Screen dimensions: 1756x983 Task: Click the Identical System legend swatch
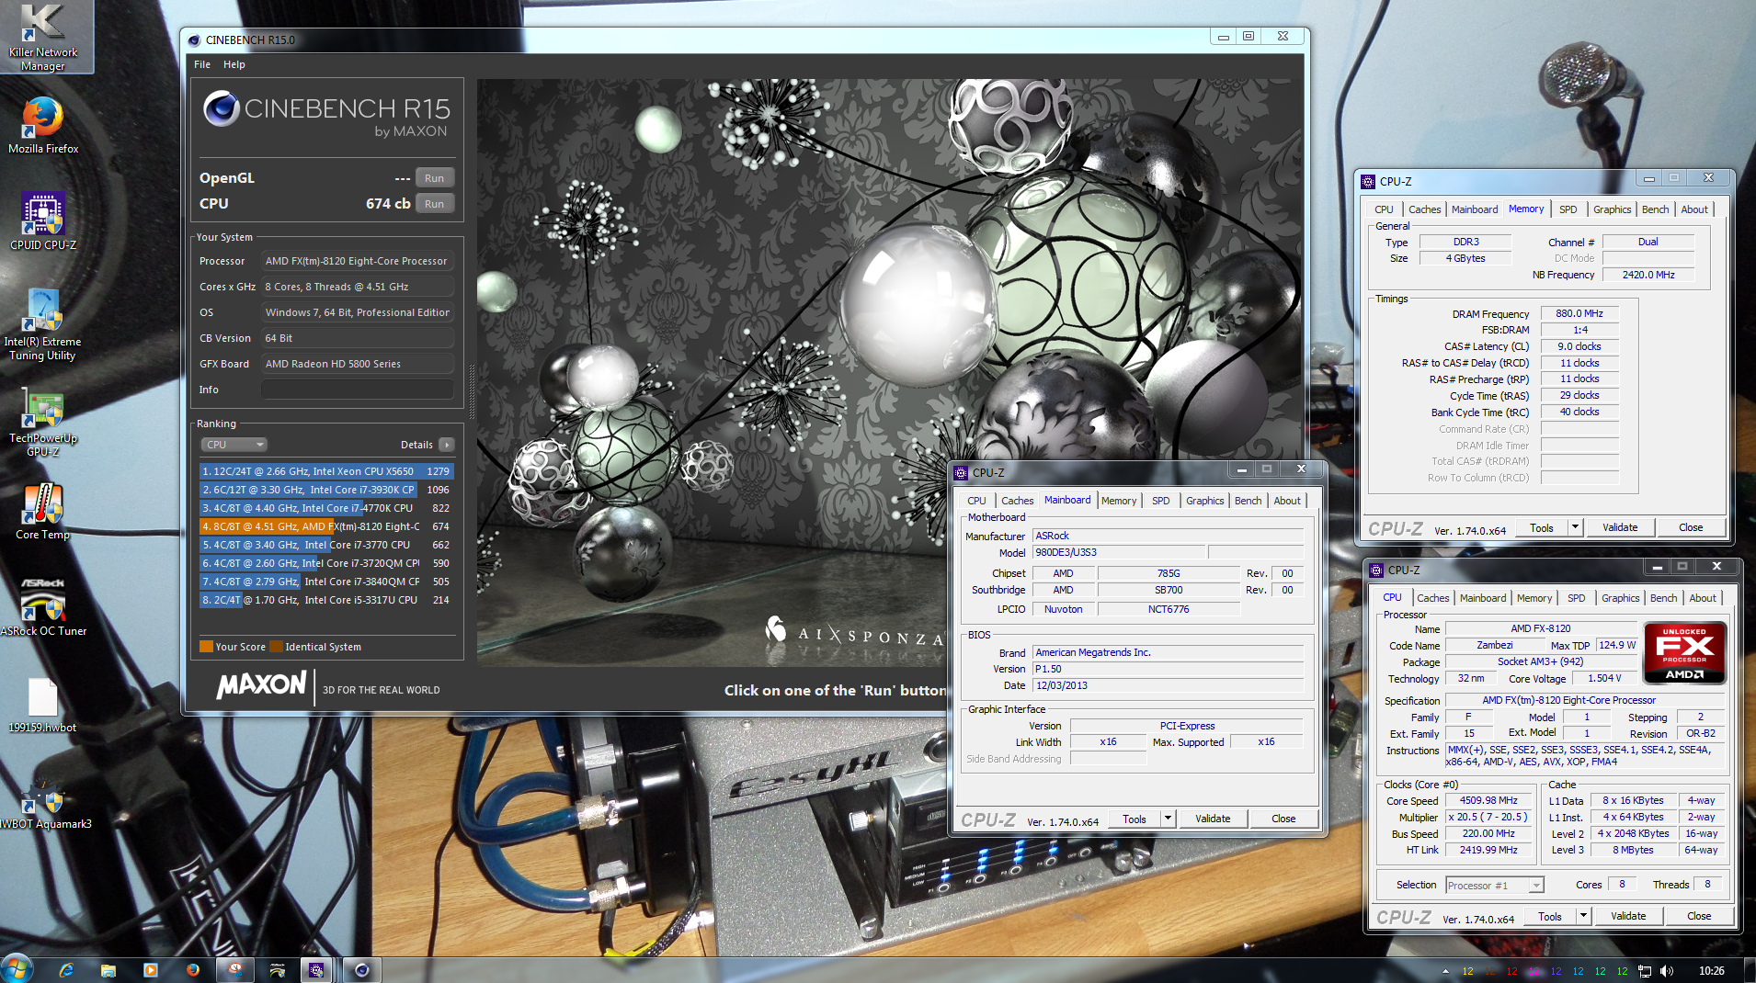(276, 647)
